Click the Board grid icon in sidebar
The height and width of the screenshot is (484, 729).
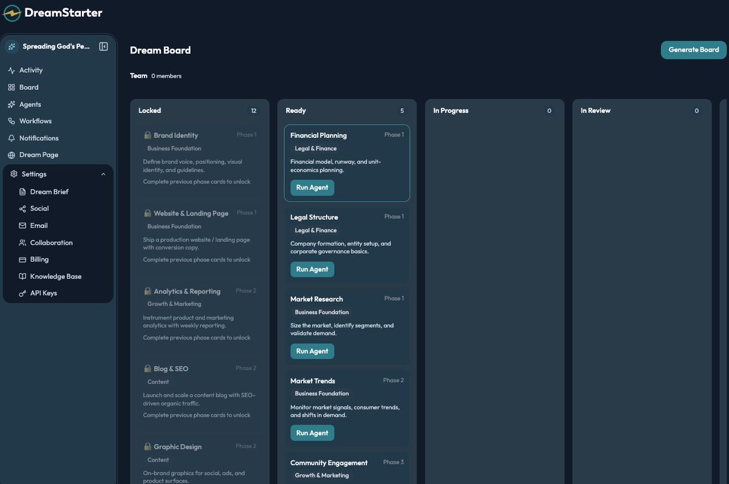(x=12, y=87)
